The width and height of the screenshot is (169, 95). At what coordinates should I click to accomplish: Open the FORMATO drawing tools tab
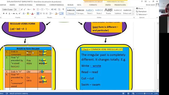[x=93, y=5]
